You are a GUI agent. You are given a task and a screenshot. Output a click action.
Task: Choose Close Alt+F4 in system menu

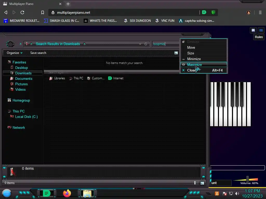(204, 70)
